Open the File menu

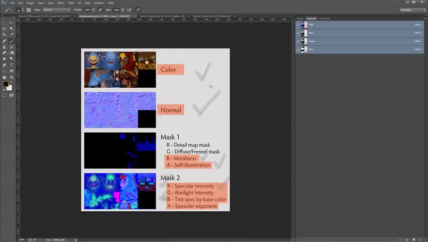coord(12,3)
